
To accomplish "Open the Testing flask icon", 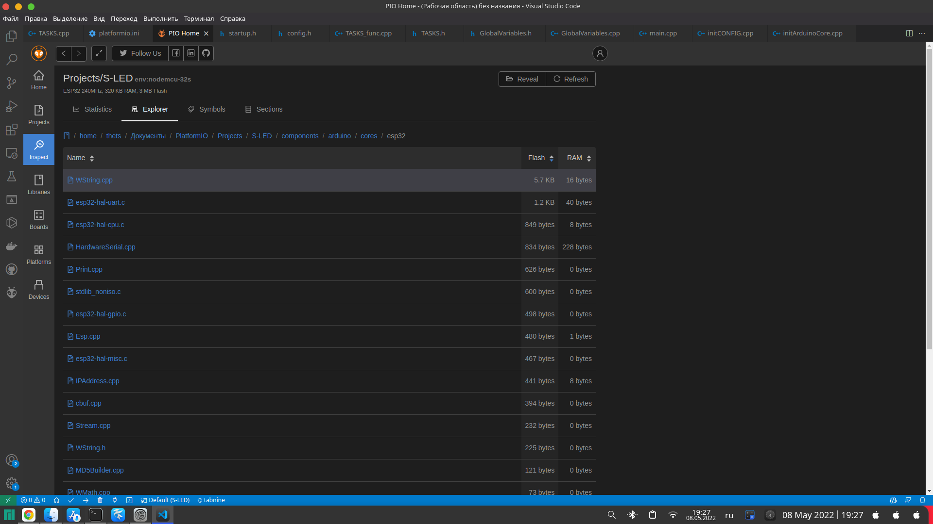I will pyautogui.click(x=12, y=176).
